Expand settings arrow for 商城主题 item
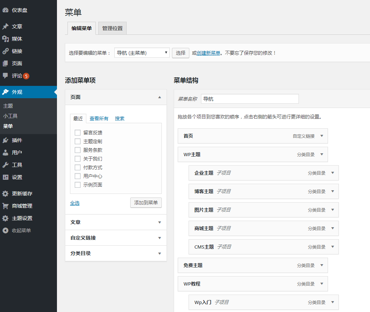Viewport: 370px width, 312px height. 333,228
